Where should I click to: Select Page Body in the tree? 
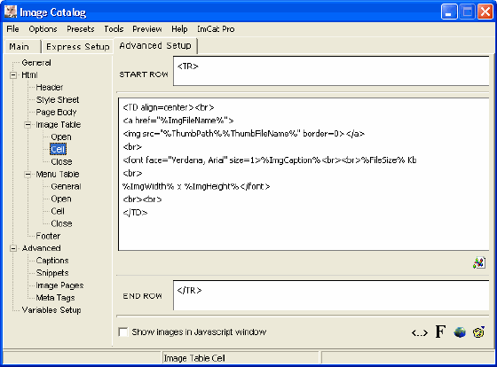tap(56, 112)
